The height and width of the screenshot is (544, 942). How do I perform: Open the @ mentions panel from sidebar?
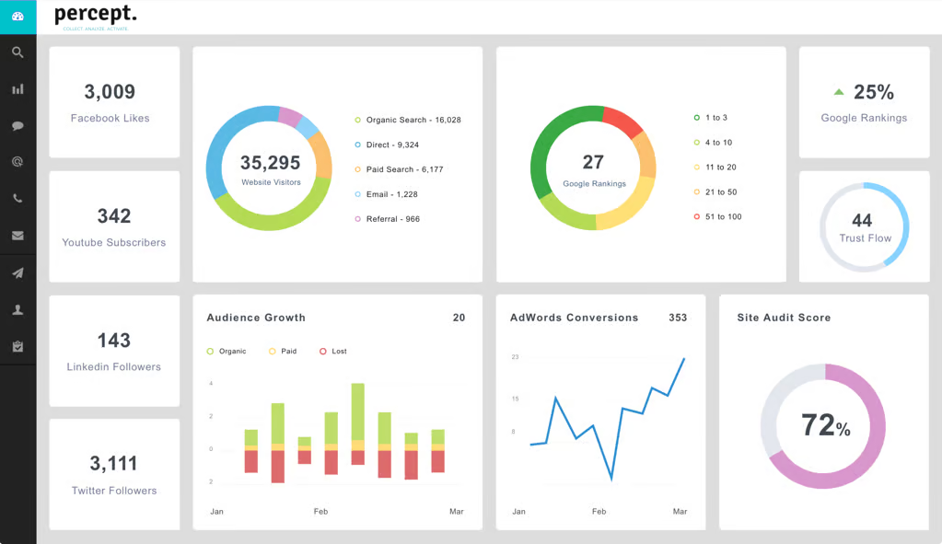pos(17,162)
